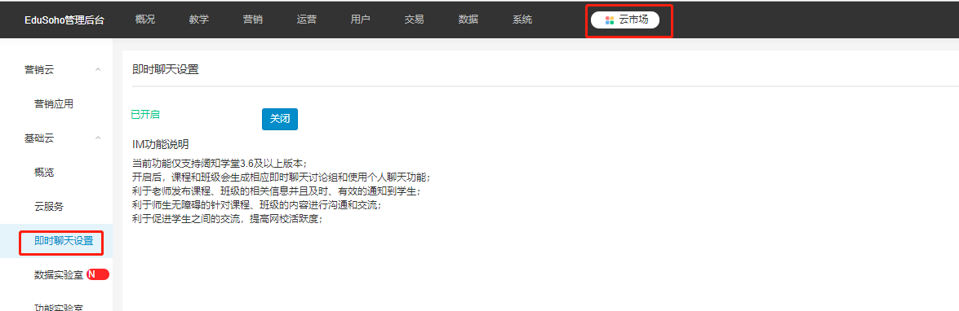Image resolution: width=959 pixels, height=311 pixels.
Task: Collapse the 营销云 sidebar section chevron
Action: click(x=98, y=70)
